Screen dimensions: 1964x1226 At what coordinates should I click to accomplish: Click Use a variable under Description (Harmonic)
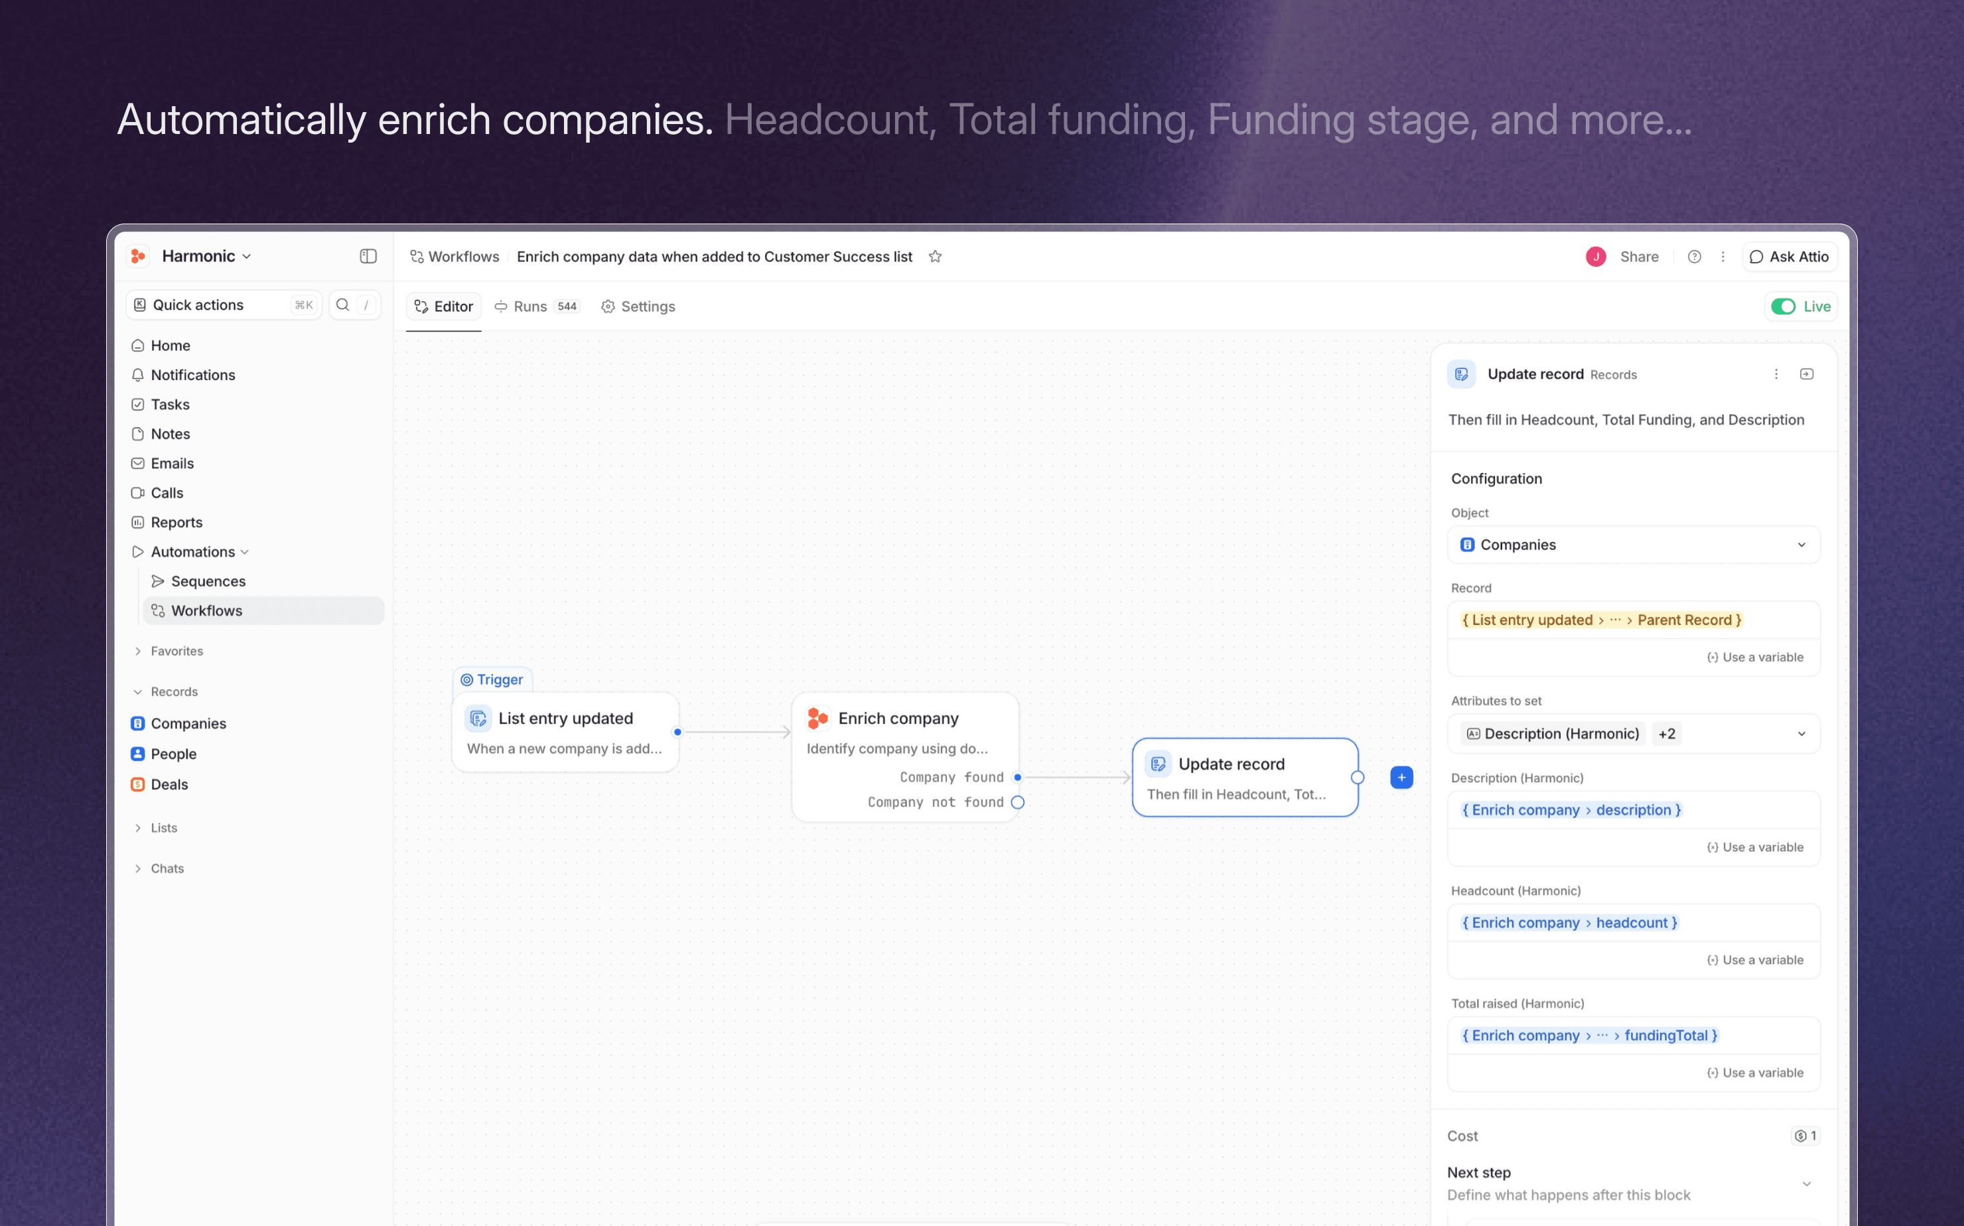[1755, 847]
